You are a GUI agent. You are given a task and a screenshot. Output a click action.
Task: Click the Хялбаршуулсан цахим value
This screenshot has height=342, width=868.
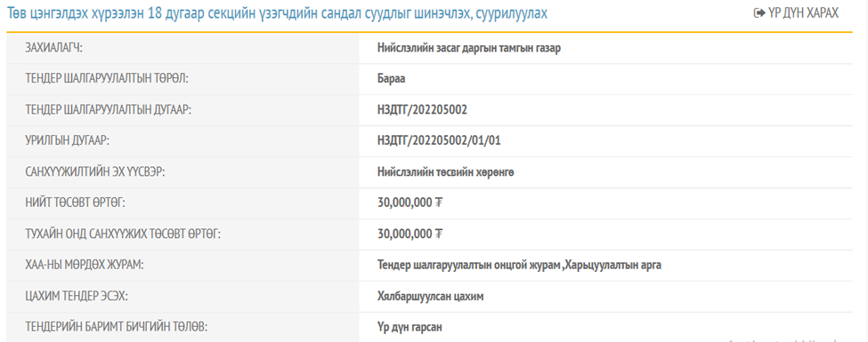[431, 297]
